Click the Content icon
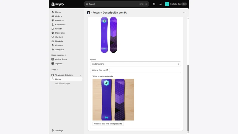The image size is (238, 134). [x=53, y=37]
